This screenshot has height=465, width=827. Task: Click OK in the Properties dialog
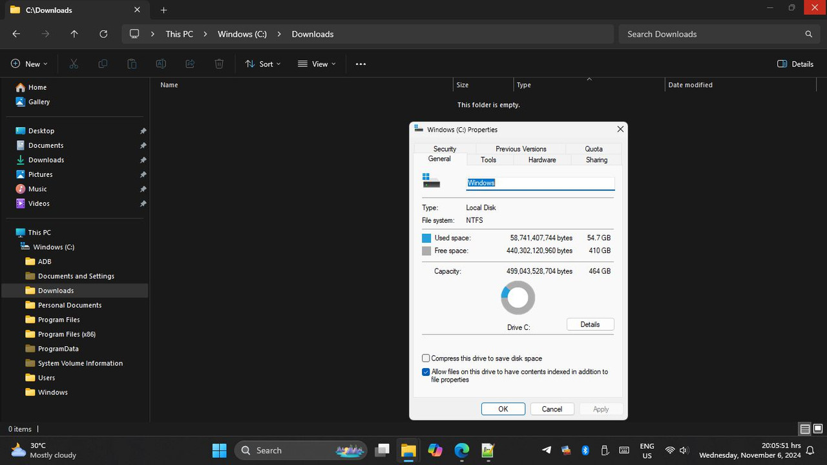pyautogui.click(x=503, y=409)
